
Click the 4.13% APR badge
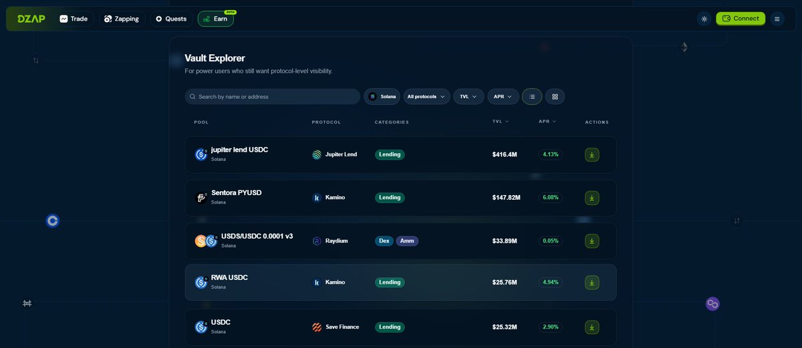551,154
